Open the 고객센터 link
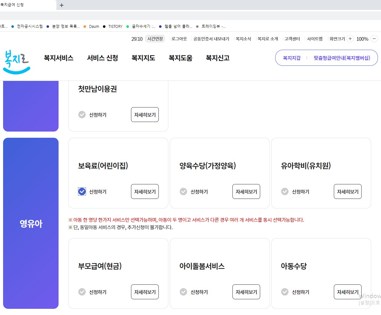 coord(292,39)
